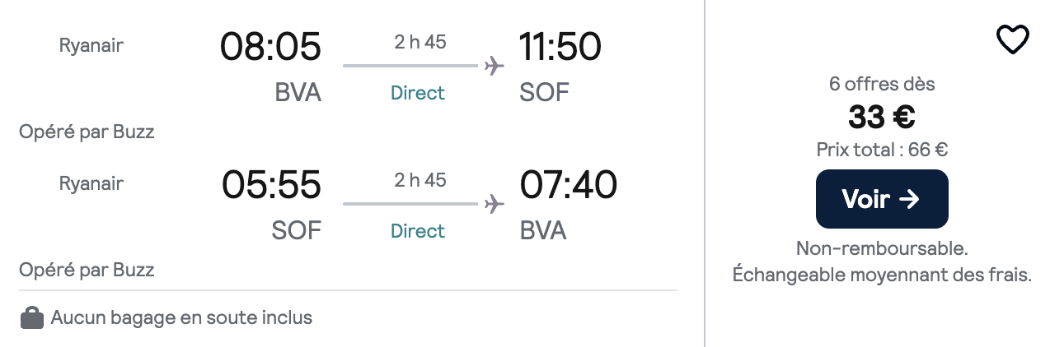Viewport: 1050px width, 347px height.
Task: Click the outbound arrival time 11:50
Action: coord(560,47)
